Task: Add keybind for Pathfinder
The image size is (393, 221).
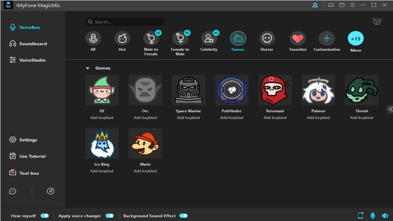Action: [231, 117]
